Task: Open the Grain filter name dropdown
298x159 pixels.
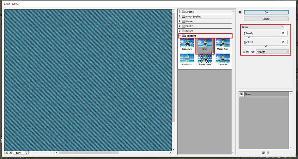Action: pos(263,27)
